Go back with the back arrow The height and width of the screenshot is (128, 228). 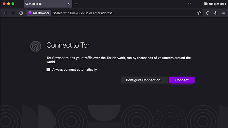[5, 13]
